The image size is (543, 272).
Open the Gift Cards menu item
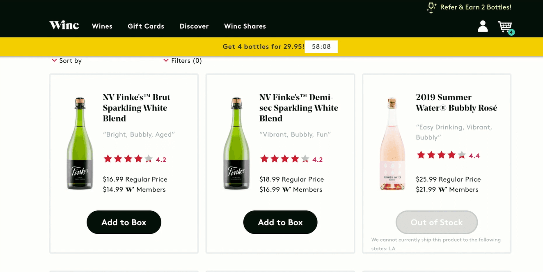tap(146, 26)
